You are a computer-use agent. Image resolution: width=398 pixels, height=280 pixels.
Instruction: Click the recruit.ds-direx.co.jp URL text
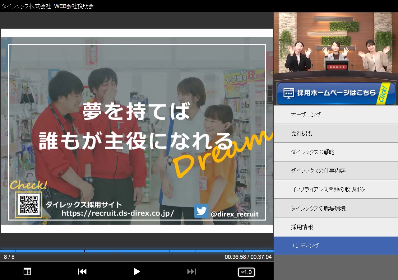tap(118, 213)
